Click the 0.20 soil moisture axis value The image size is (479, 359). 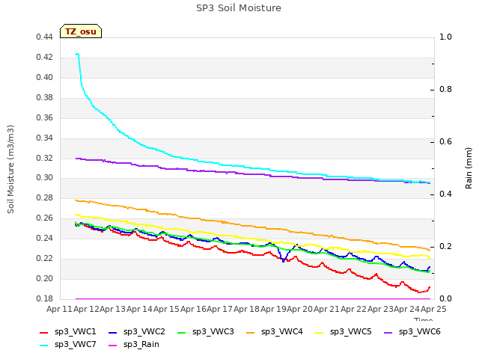(45, 278)
